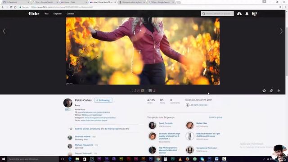Click the Flickr logo
Screen dimensions: 288x162
point(34,13)
